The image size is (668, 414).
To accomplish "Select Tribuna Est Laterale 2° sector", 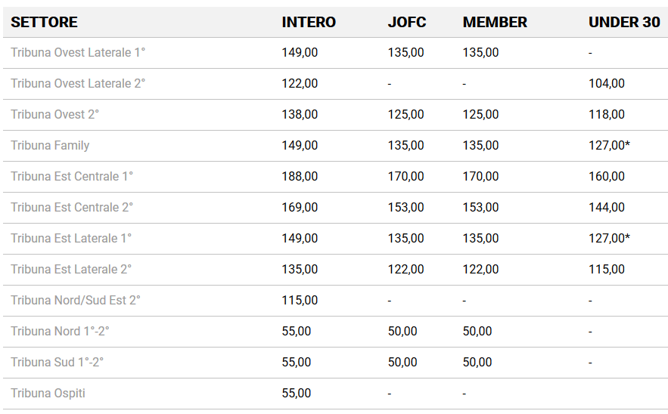I will click(71, 270).
